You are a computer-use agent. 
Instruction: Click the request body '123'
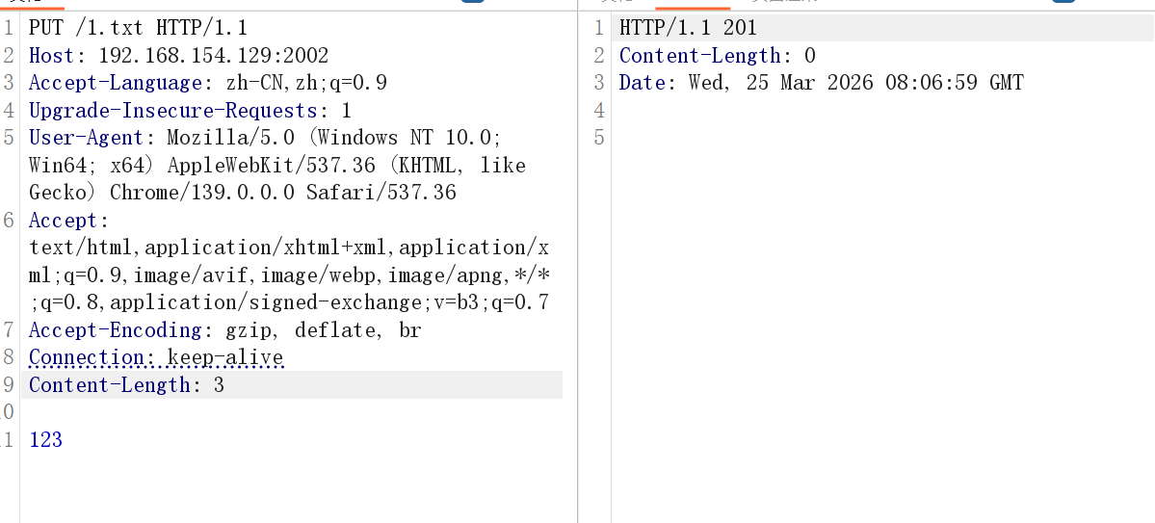(45, 440)
